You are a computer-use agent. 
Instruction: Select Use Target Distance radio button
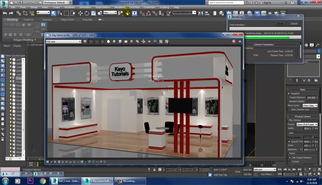pos(290,158)
